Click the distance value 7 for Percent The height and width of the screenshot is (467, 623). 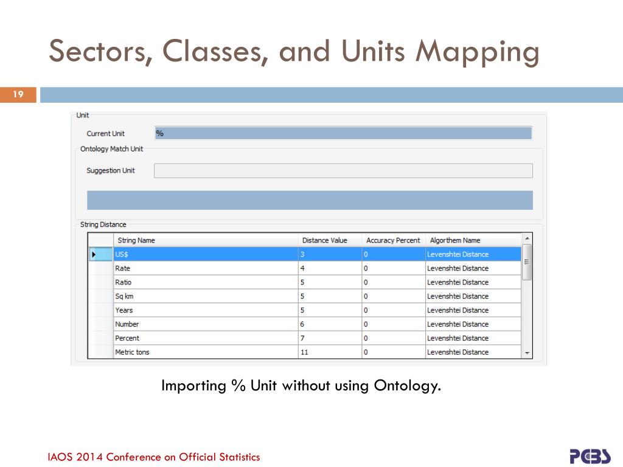coord(330,338)
